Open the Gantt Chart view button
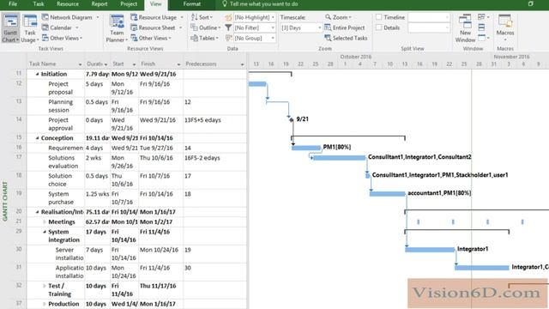The height and width of the screenshot is (309, 549). 10,28
